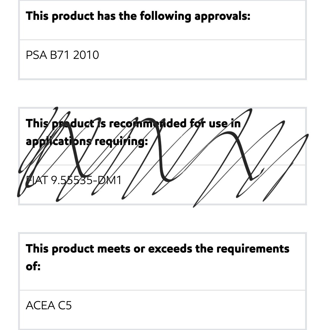Click the word 'of:' ending third heading
The image size is (325, 330).
point(33,266)
